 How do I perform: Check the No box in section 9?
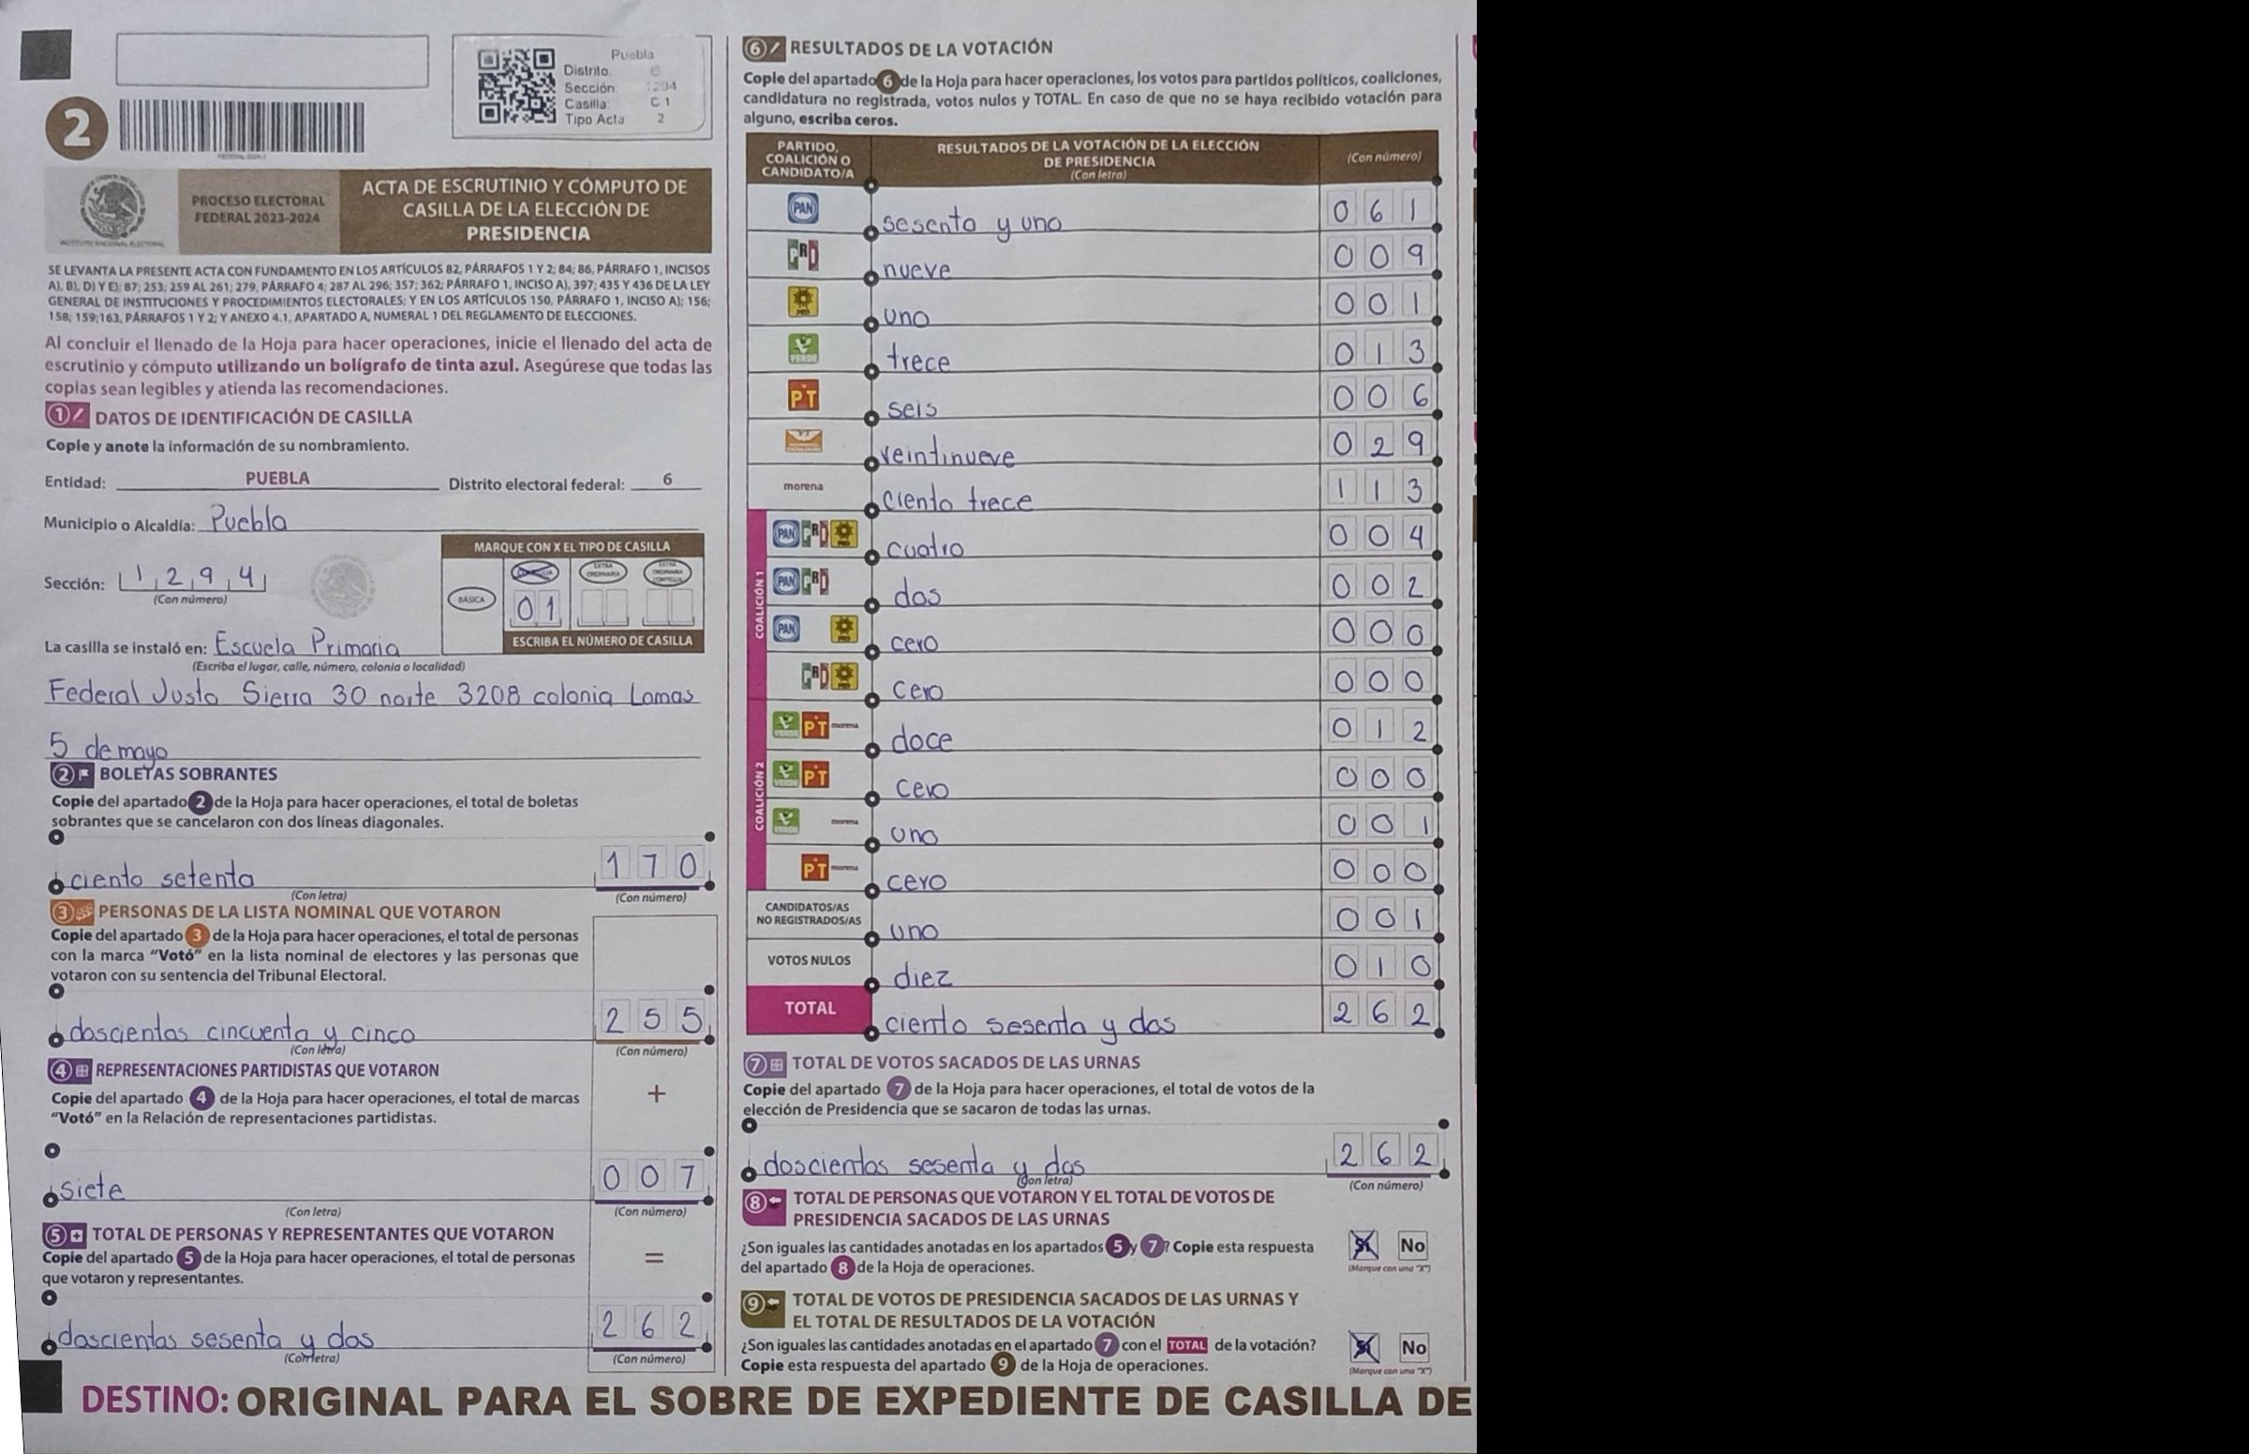[x=1412, y=1347]
